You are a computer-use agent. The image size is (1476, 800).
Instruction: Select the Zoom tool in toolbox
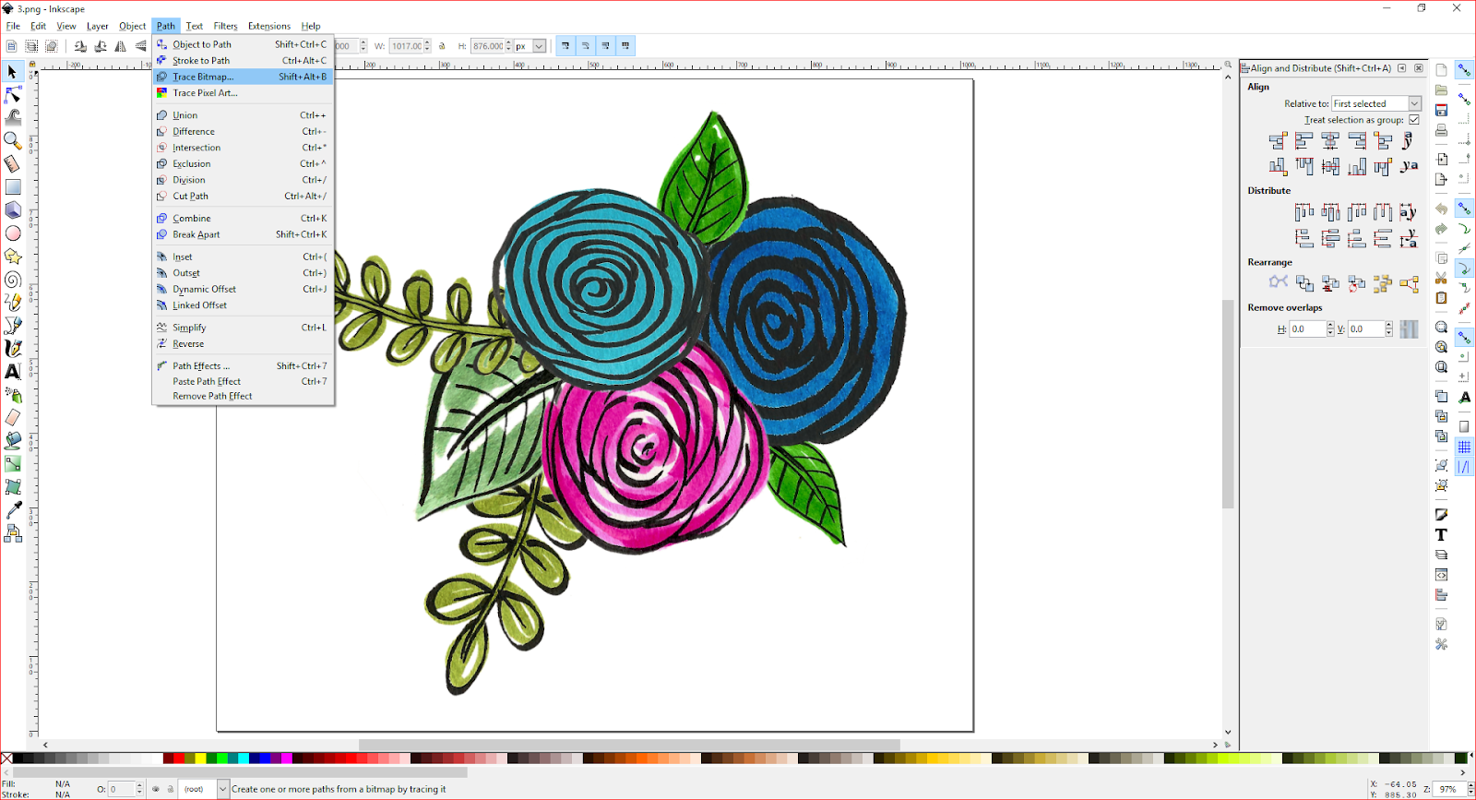tap(13, 140)
